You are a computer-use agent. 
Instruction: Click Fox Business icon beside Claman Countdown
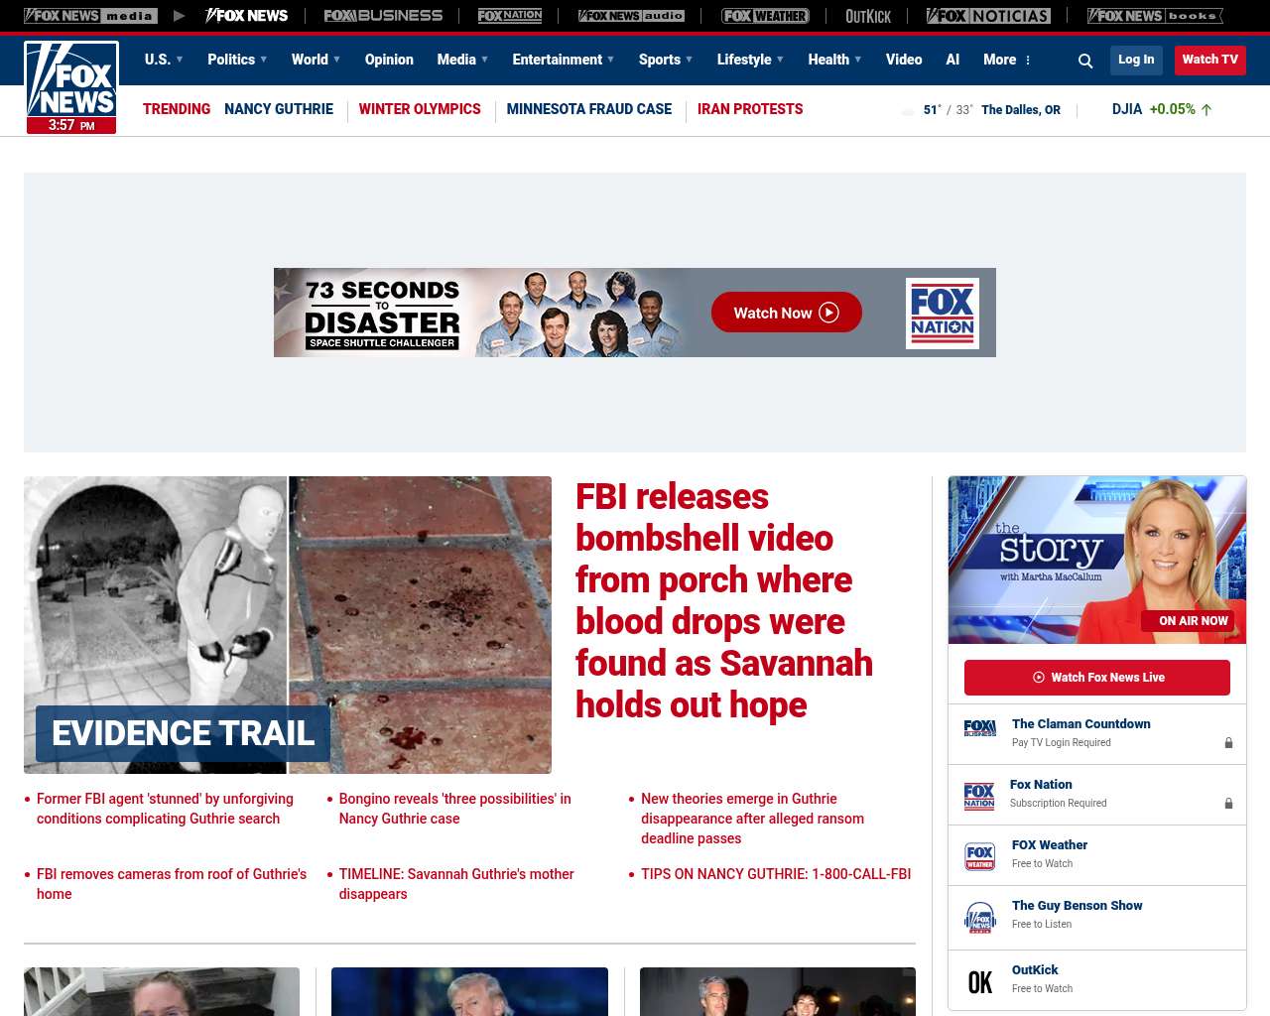tap(980, 728)
